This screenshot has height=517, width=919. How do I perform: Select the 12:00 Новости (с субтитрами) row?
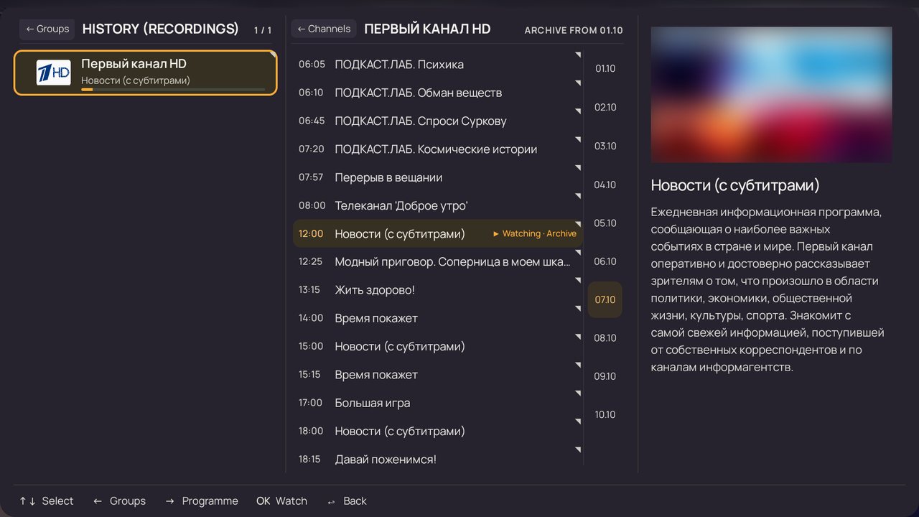coord(438,233)
